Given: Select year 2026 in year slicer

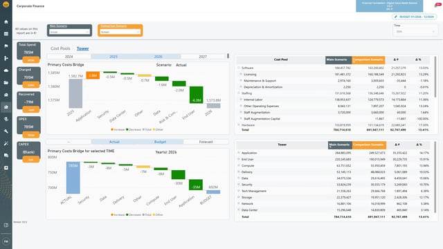Looking at the screenshot, I should [x=158, y=57].
